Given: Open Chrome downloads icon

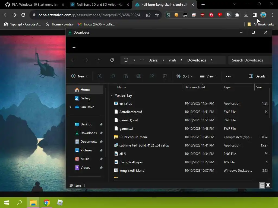Looking at the screenshot, I should [246, 15].
